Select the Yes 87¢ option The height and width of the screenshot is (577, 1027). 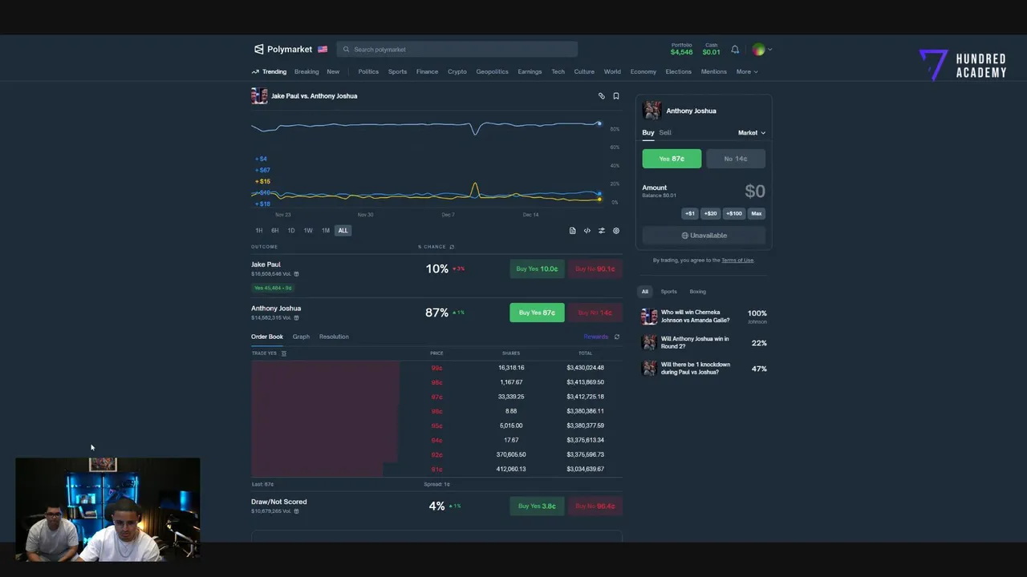(672, 159)
